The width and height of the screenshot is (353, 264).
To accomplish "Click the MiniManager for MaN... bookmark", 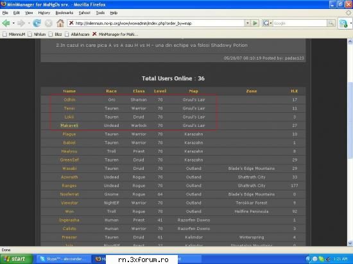I will tap(116, 34).
